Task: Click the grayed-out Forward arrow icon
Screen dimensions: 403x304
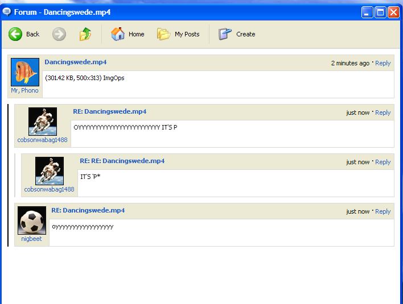Action: click(59, 34)
